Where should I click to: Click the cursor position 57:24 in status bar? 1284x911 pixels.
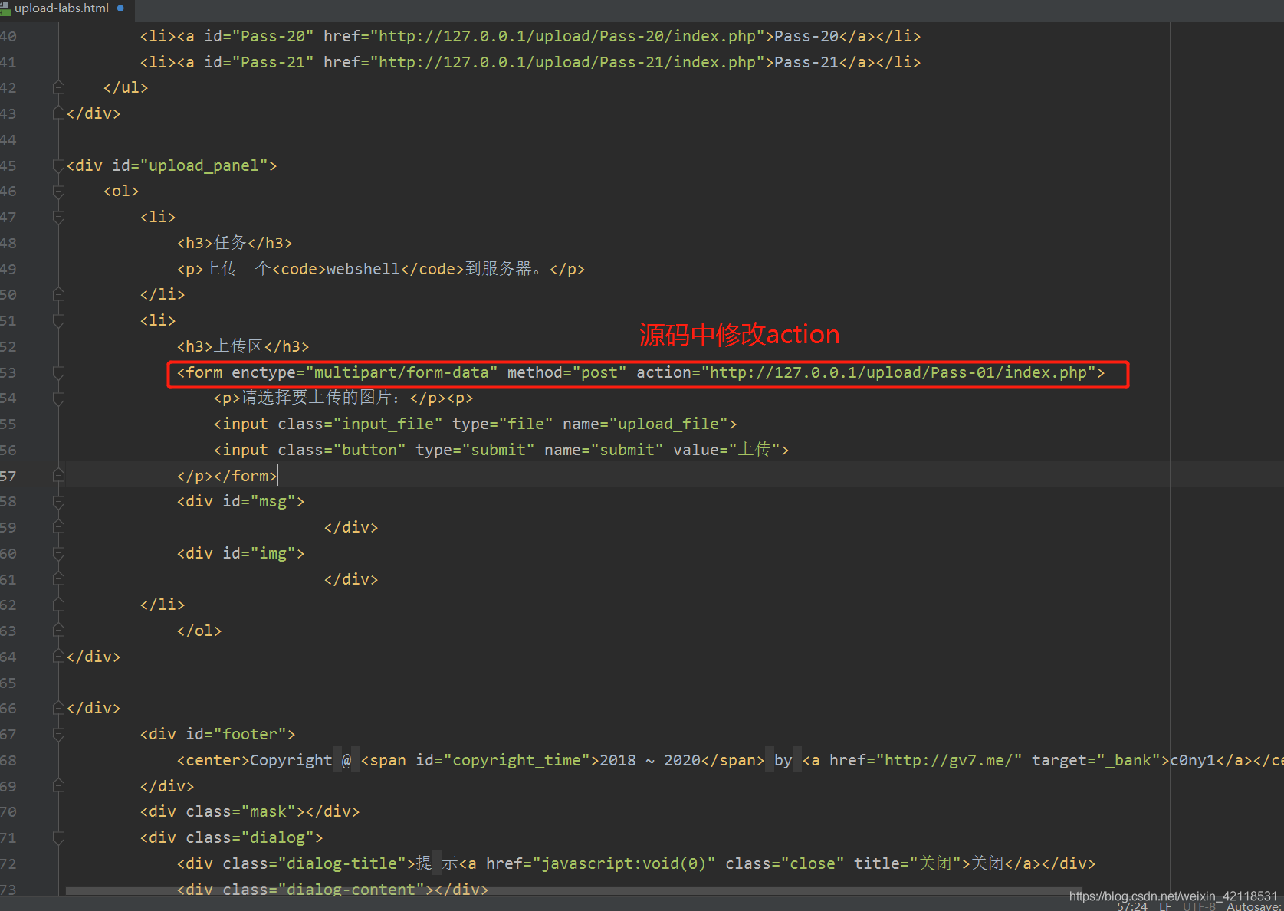pyautogui.click(x=1132, y=906)
